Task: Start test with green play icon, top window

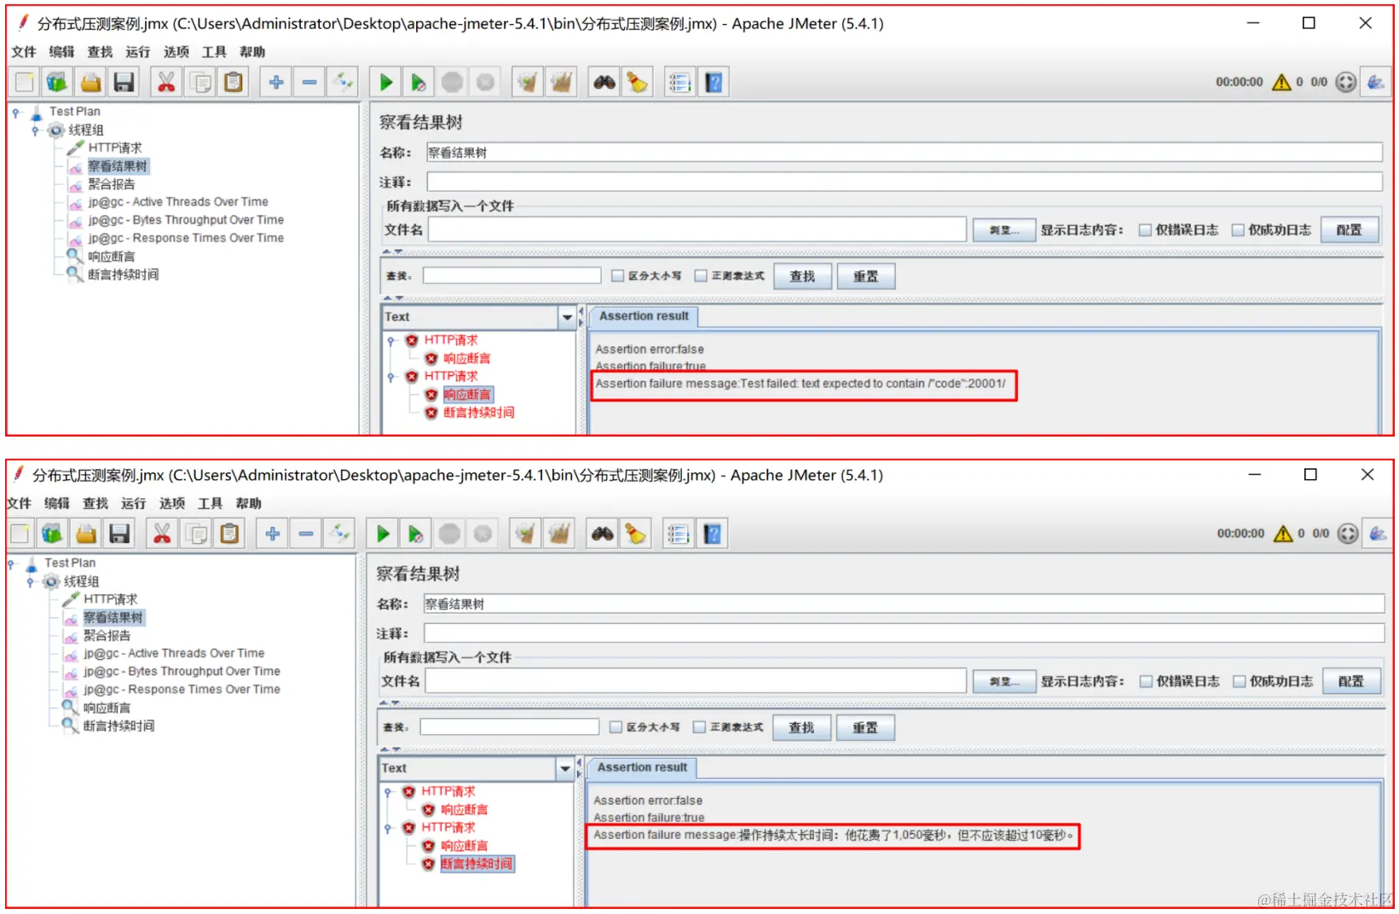Action: (385, 82)
